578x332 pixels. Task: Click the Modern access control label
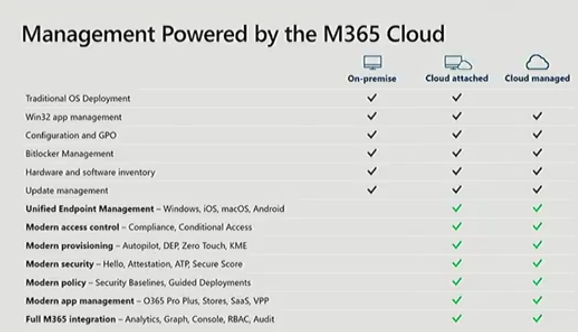pyautogui.click(x=73, y=227)
